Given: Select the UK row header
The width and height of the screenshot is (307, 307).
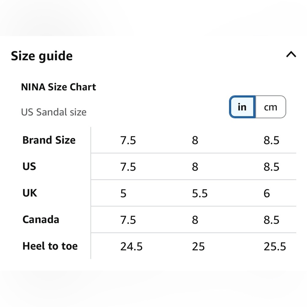Looking at the screenshot, I should click(x=30, y=193).
